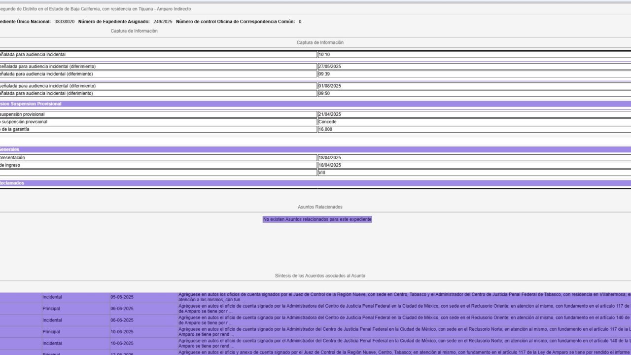
Task: Select the 27/05/2025 diferimiento date field
Action: pos(473,67)
